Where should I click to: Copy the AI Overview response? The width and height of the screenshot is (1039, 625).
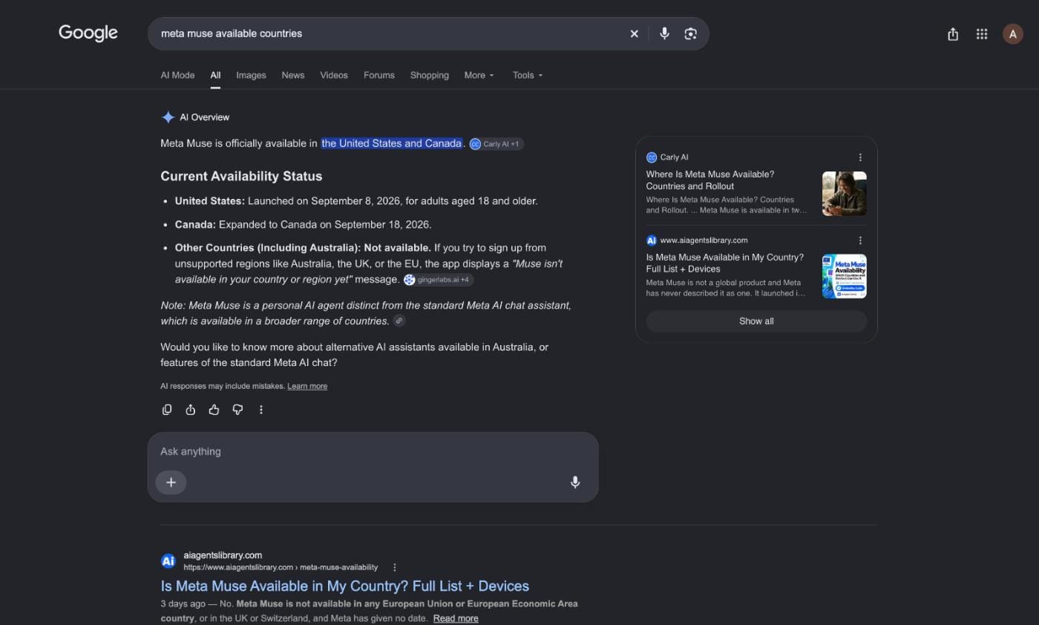(x=167, y=410)
